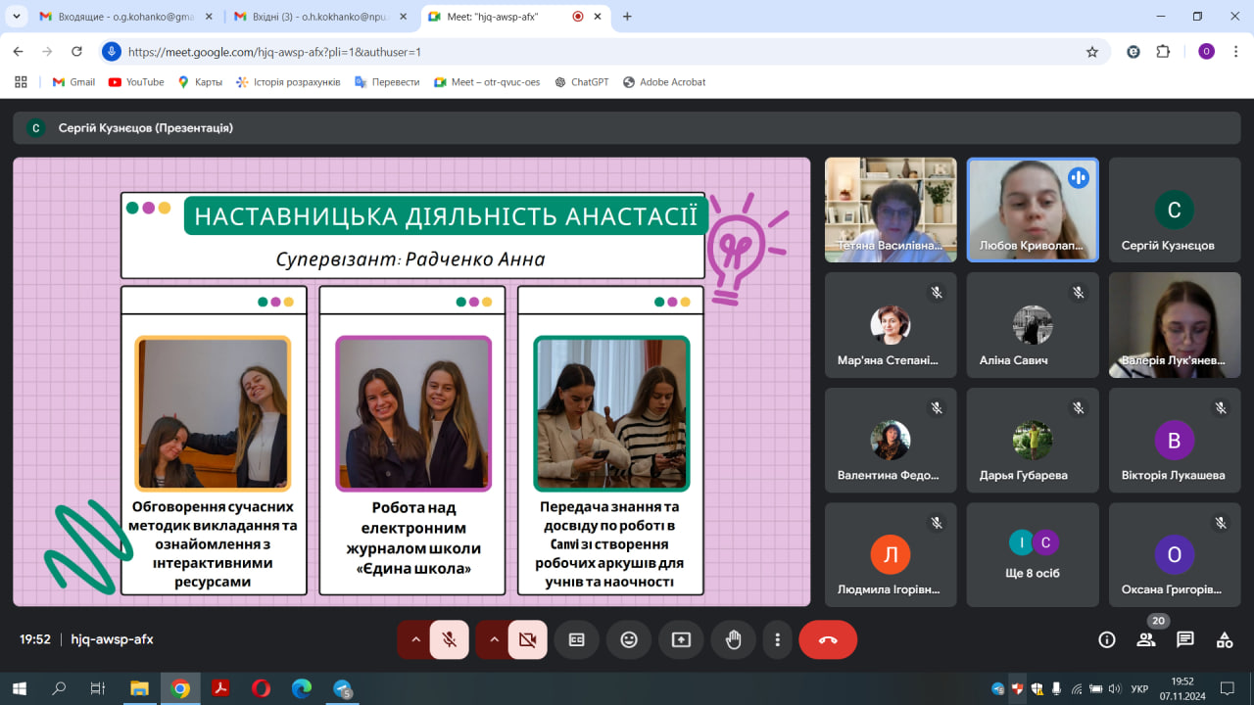Click Сергій Кузнєцов (Презентація) header label
This screenshot has height=705, width=1254.
[145, 127]
